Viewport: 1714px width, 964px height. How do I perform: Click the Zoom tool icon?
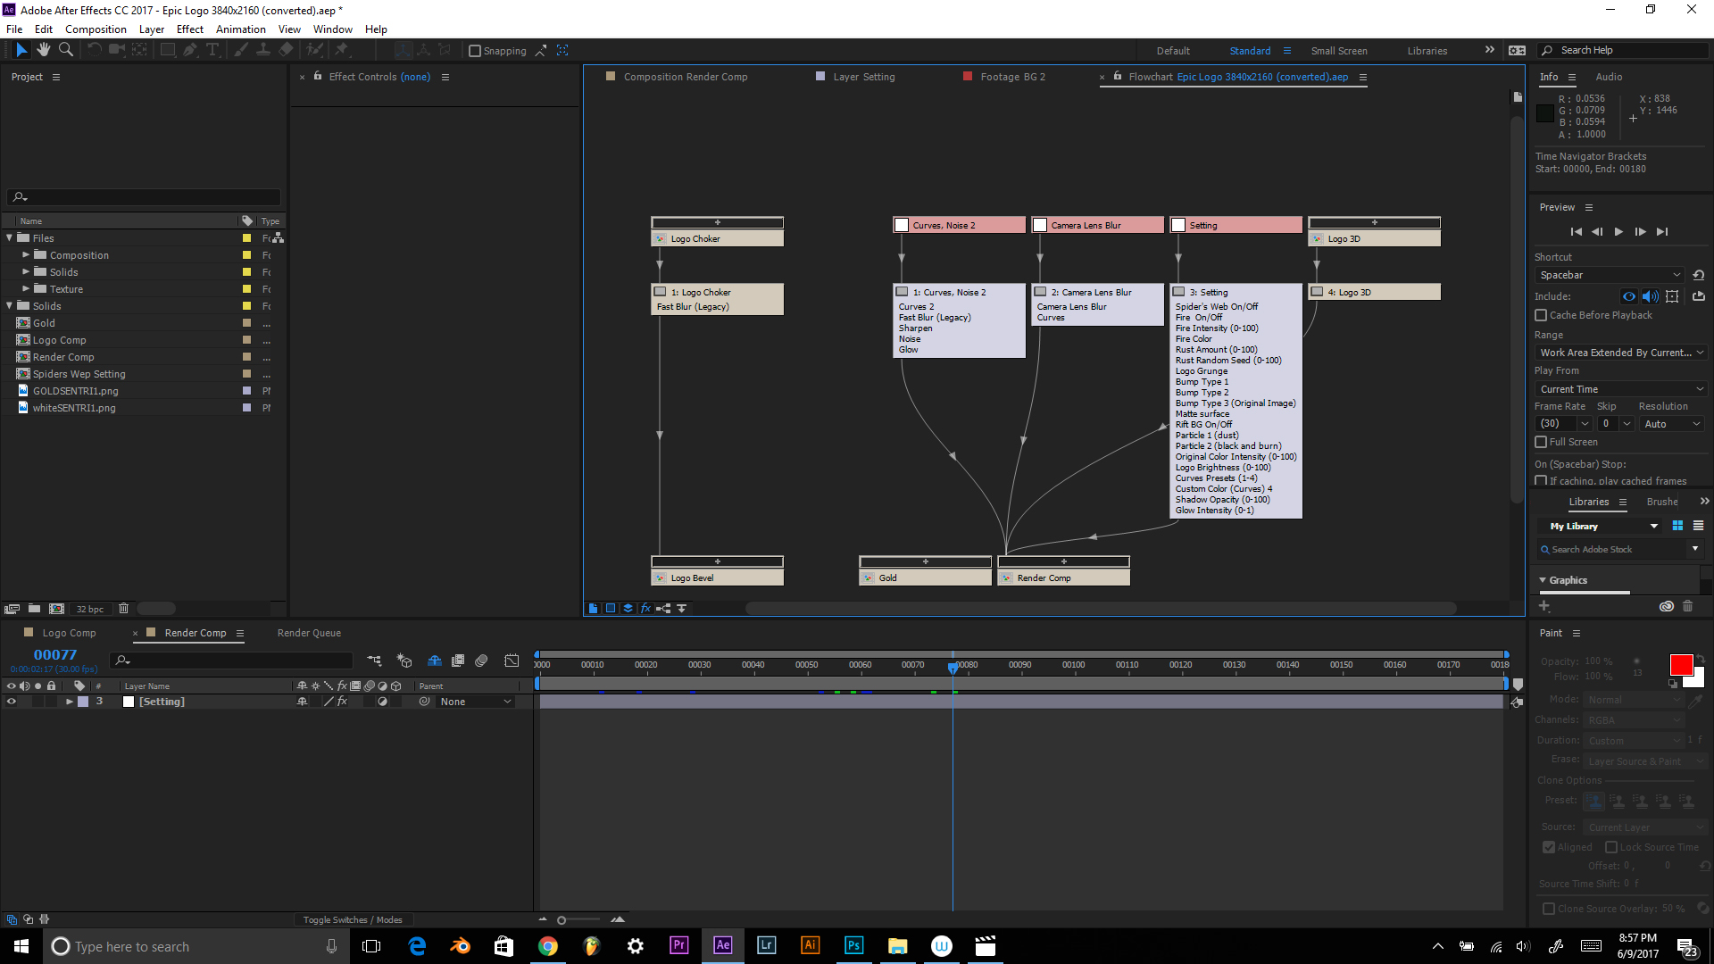[x=66, y=51]
